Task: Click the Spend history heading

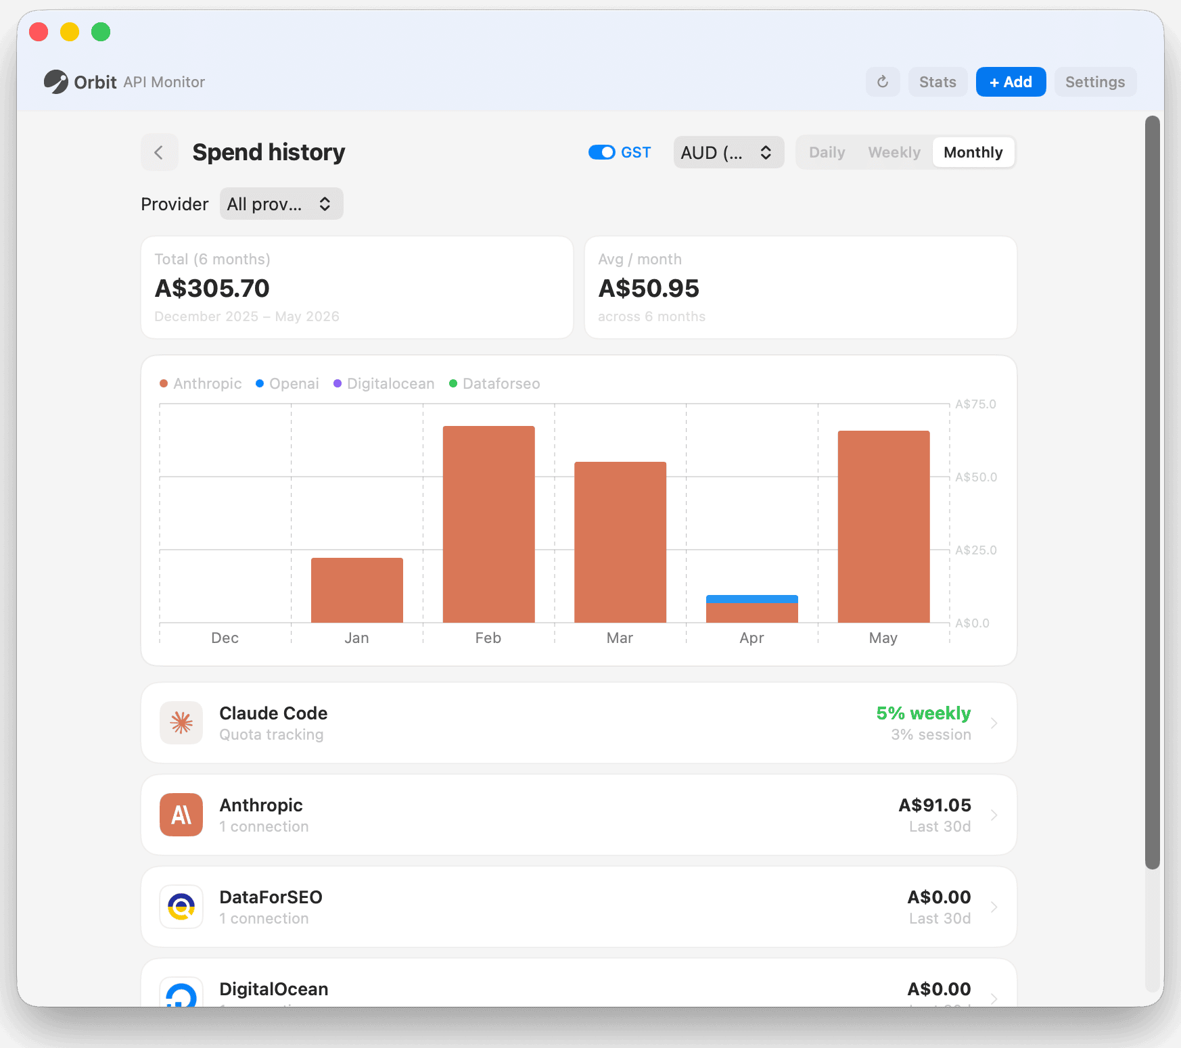Action: [x=269, y=152]
